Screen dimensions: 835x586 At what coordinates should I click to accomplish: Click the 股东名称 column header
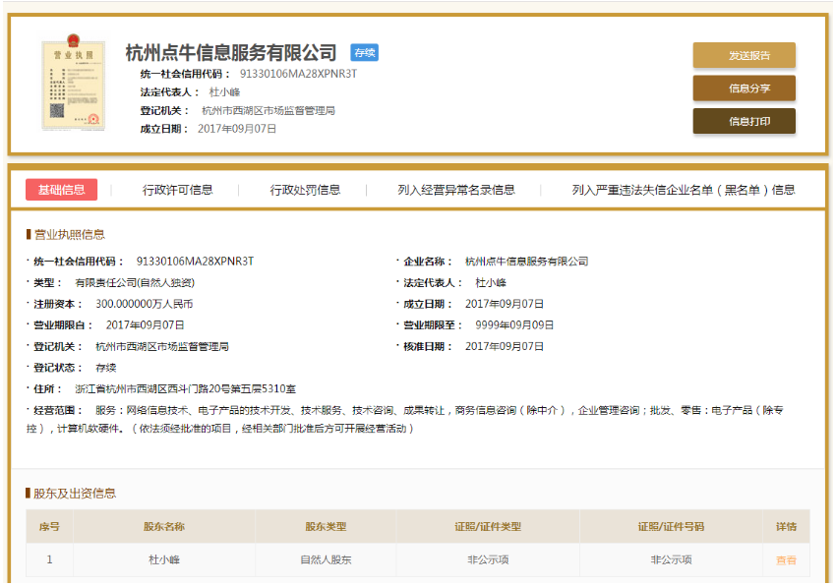(163, 527)
